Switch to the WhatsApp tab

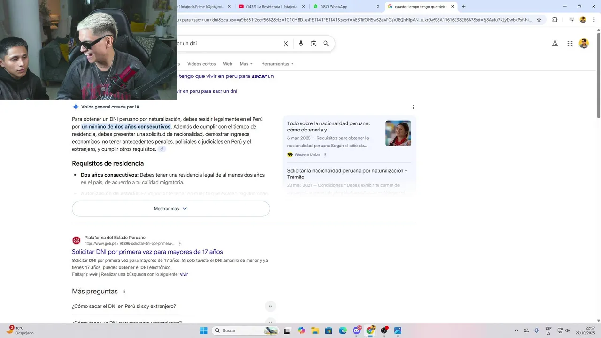[347, 7]
